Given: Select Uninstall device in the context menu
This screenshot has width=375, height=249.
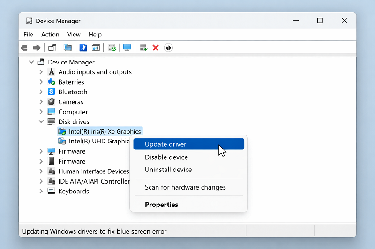Looking at the screenshot, I should point(189,170).
